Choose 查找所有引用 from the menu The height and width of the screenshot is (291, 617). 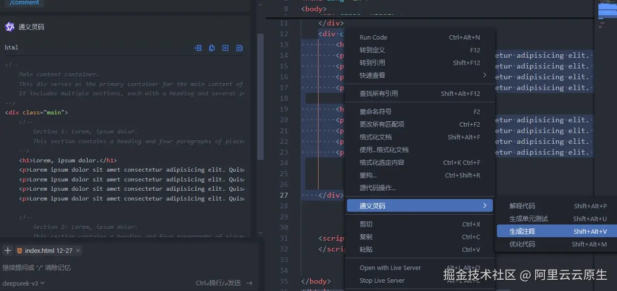[x=420, y=93]
